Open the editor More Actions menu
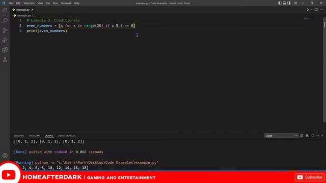The height and width of the screenshot is (183, 326). (x=321, y=10)
